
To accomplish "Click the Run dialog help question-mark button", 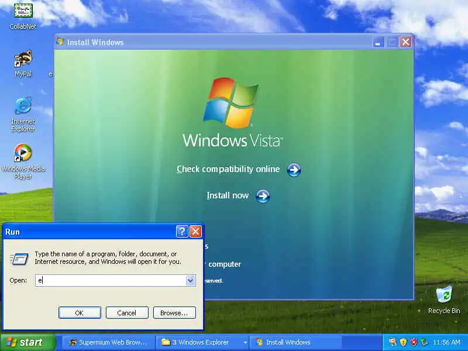I will coord(182,231).
